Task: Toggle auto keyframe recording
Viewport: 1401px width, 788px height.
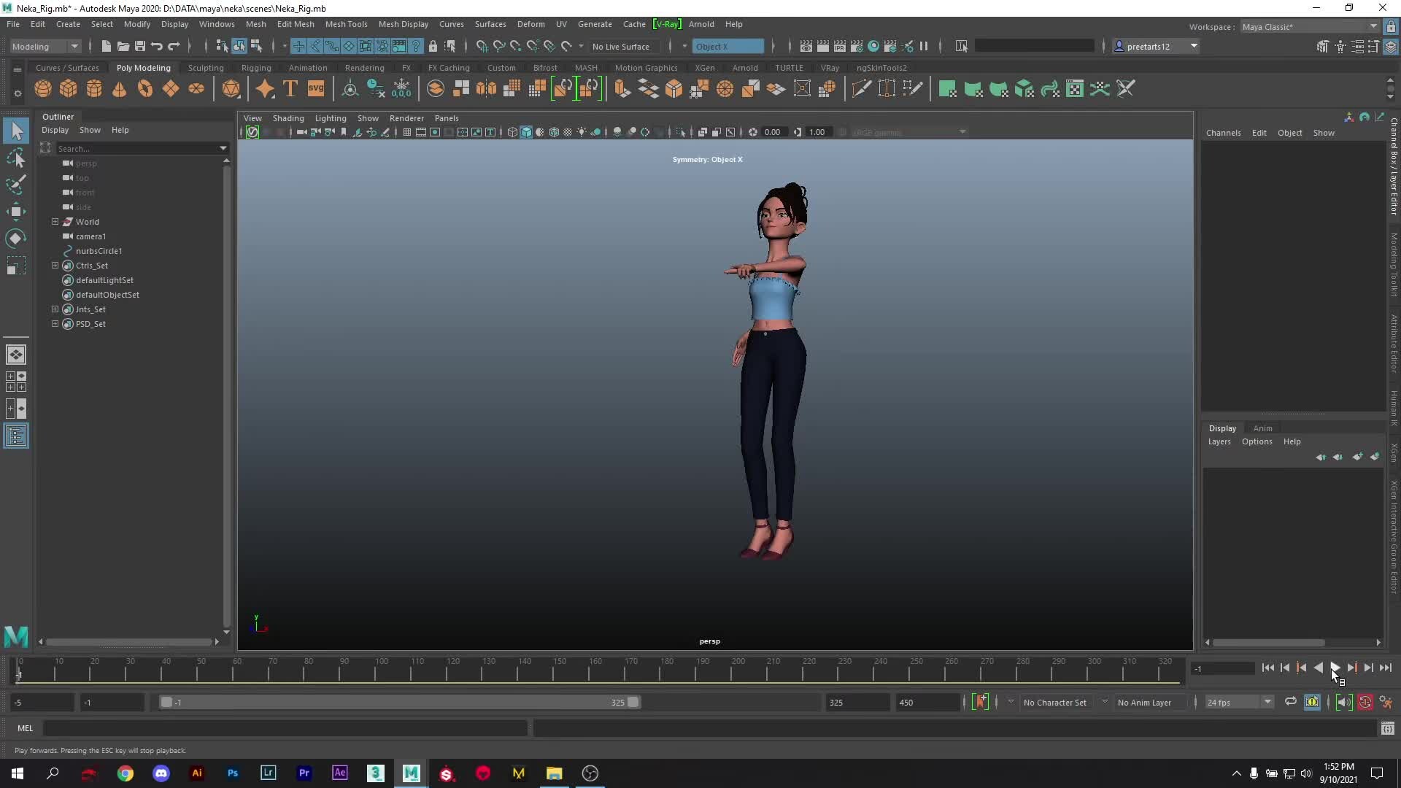Action: (x=1366, y=702)
